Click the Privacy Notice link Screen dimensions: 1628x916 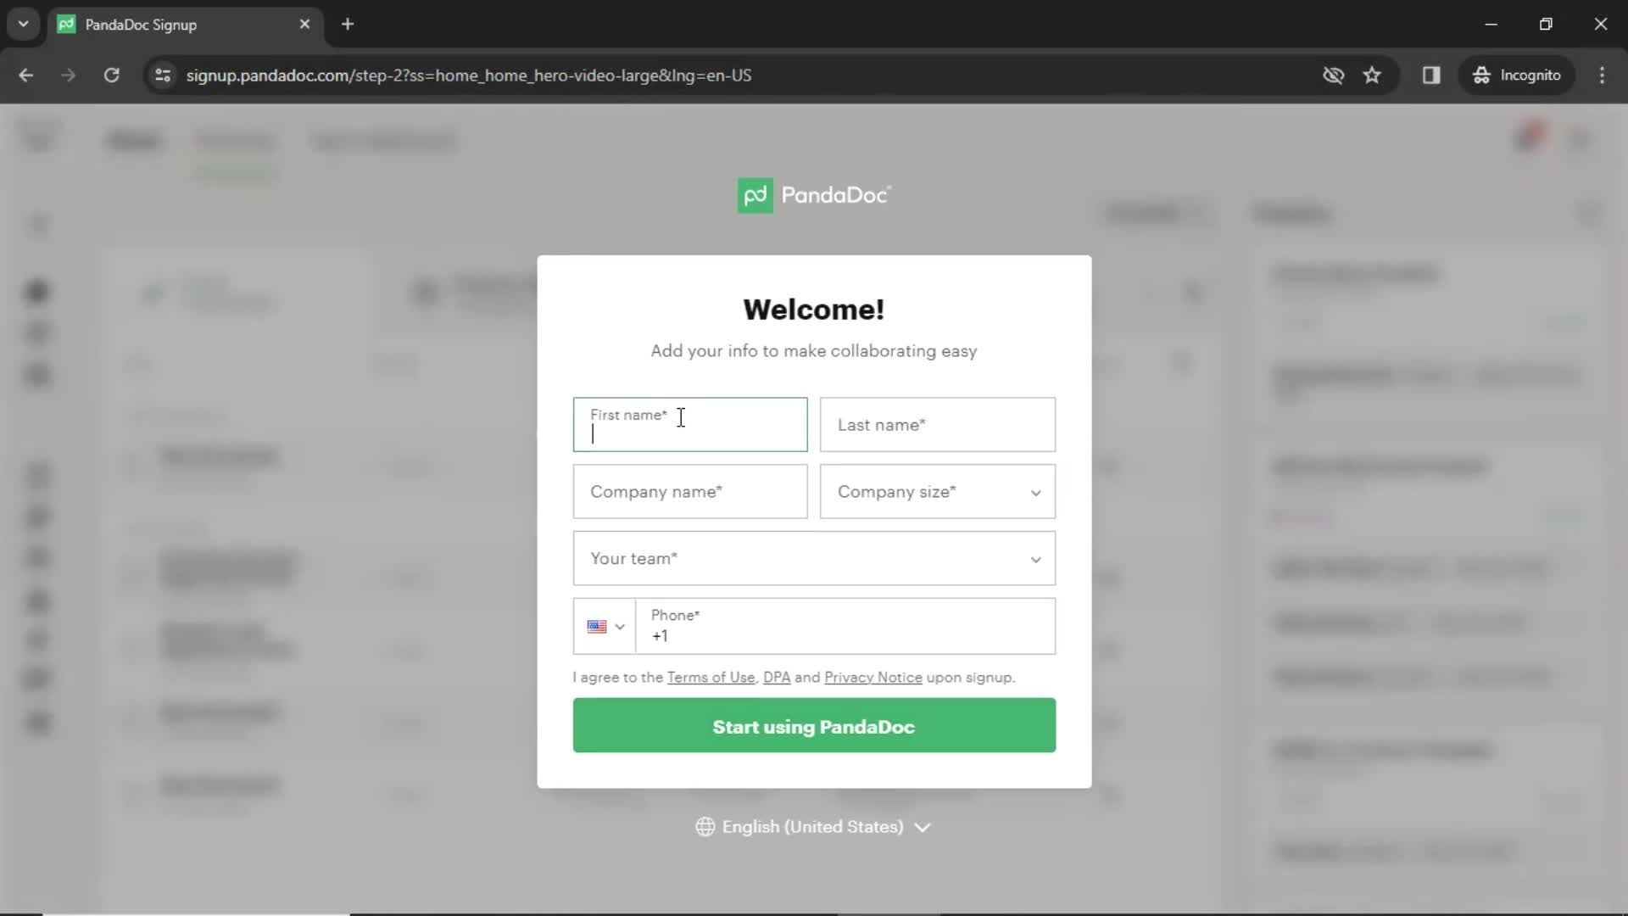click(x=873, y=677)
